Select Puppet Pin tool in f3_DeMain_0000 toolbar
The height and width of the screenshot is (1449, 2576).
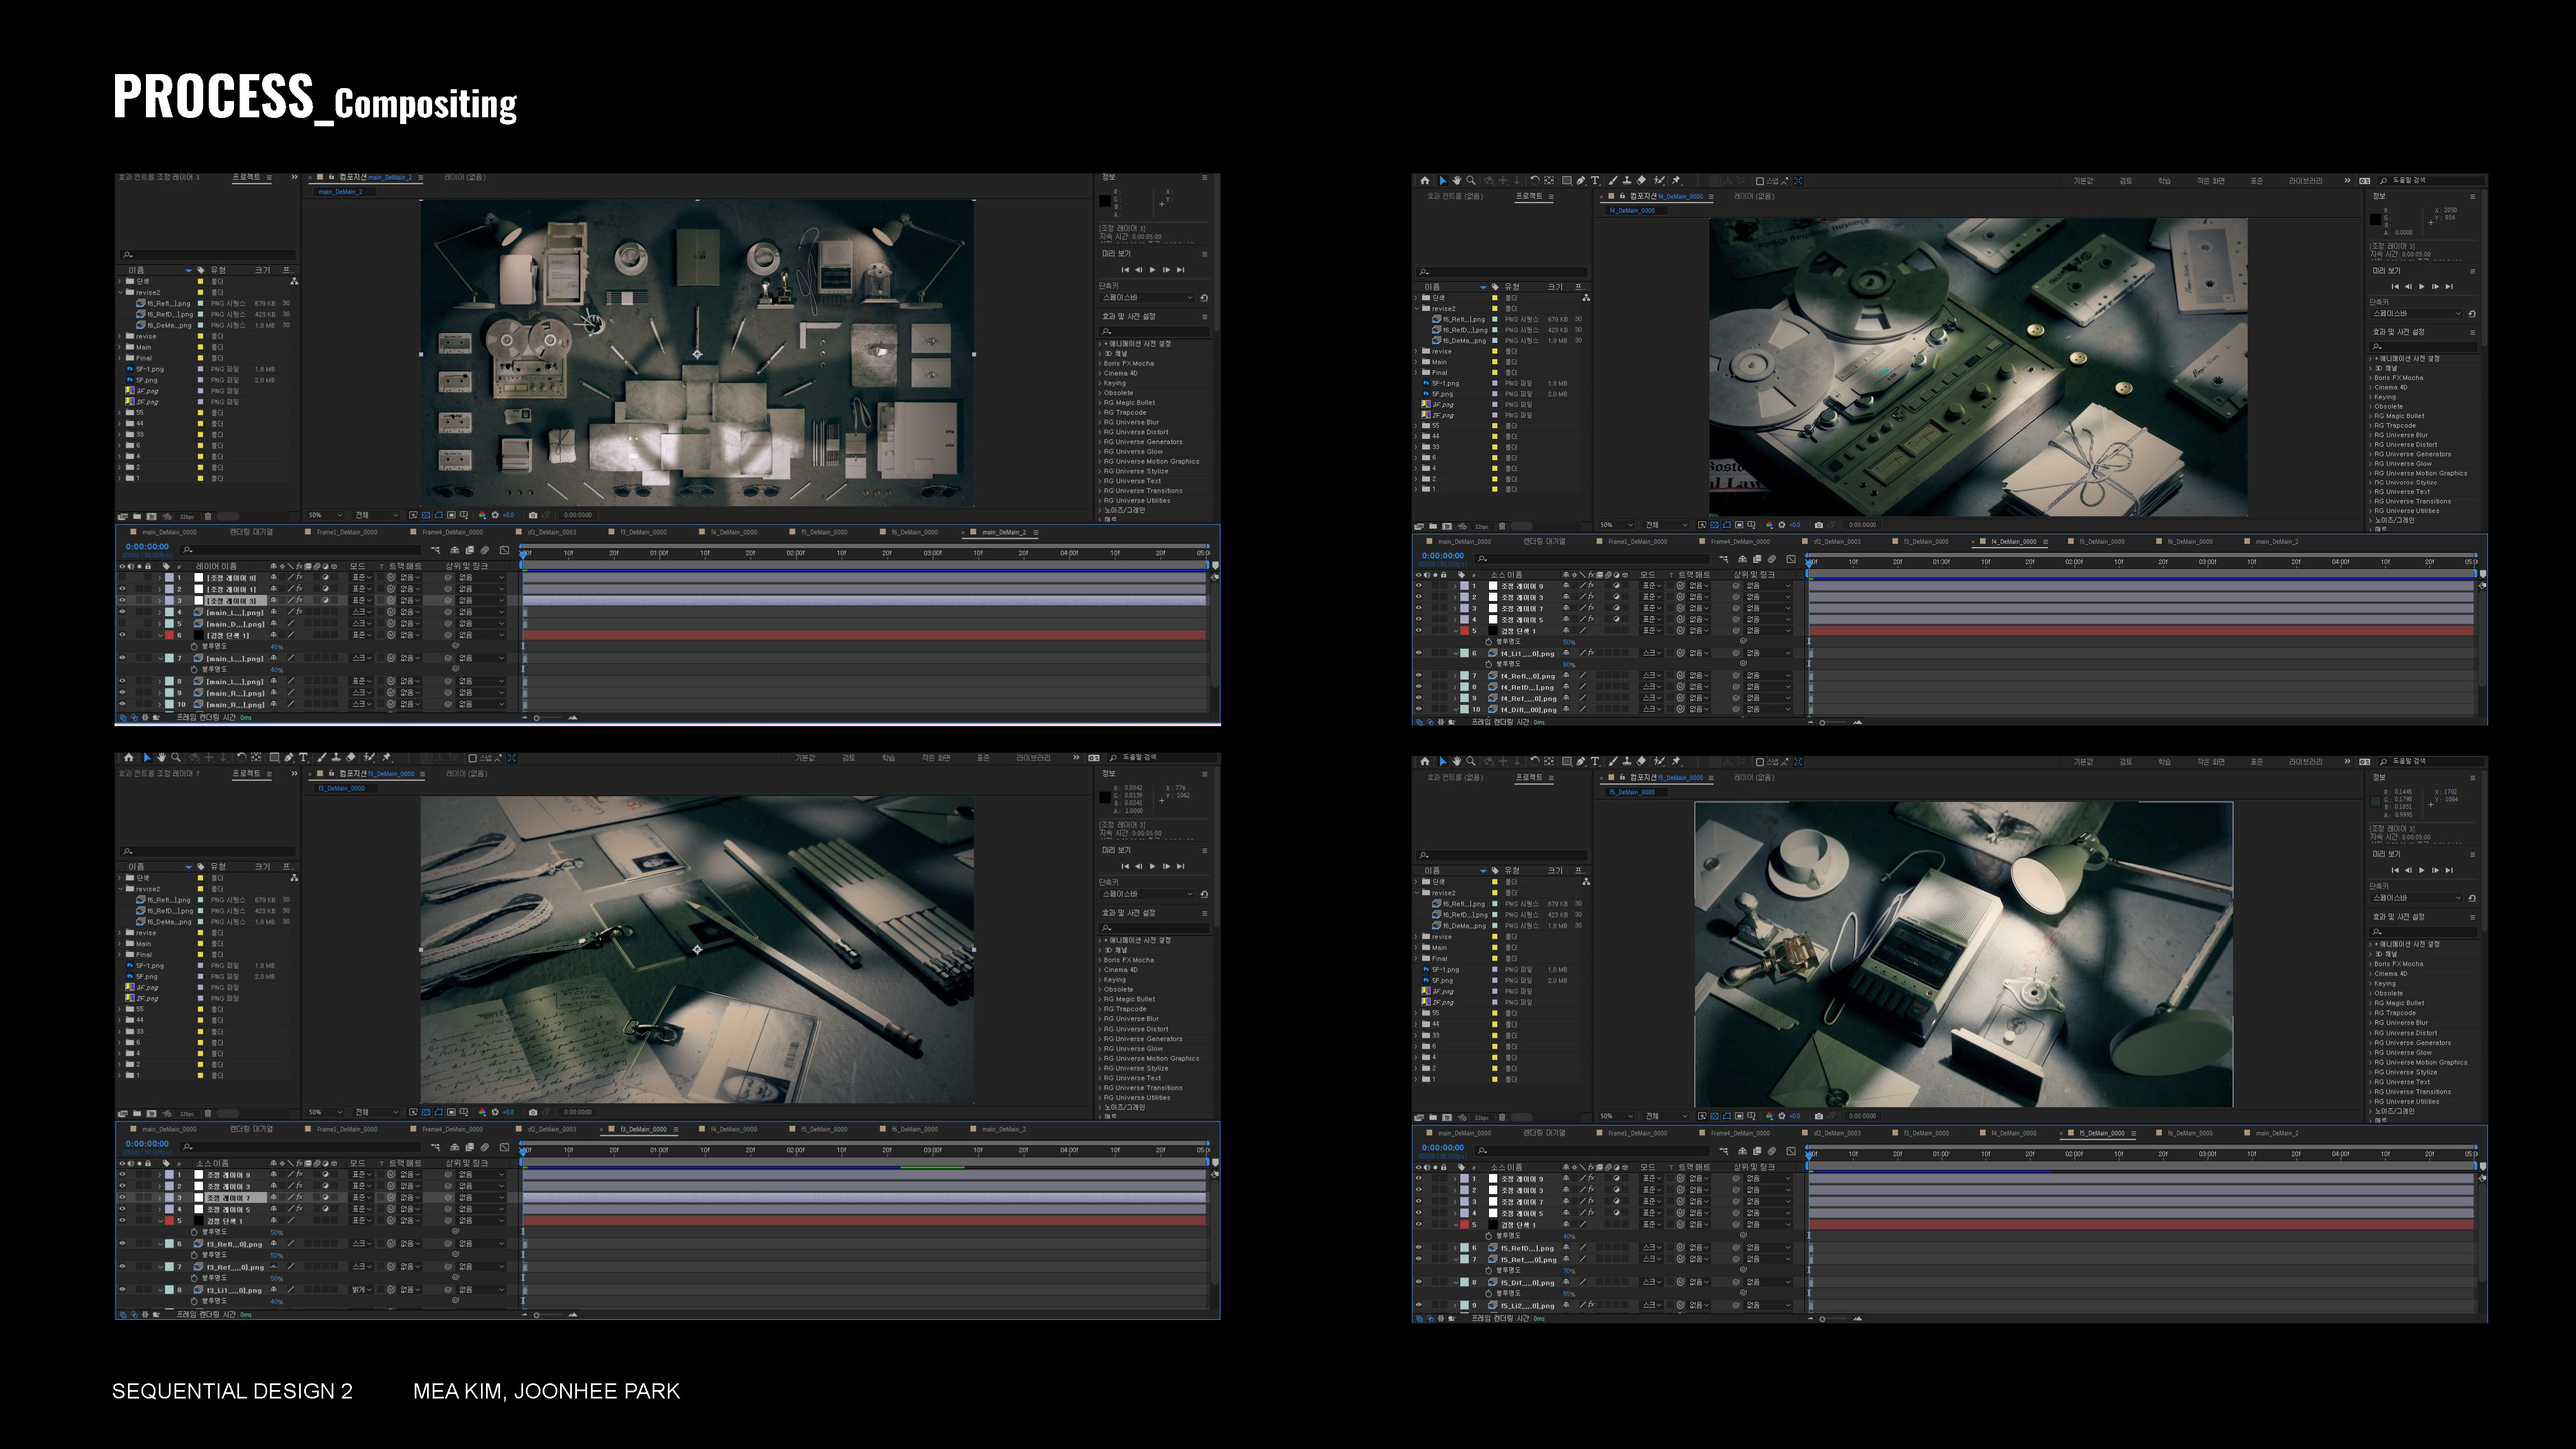point(387,758)
